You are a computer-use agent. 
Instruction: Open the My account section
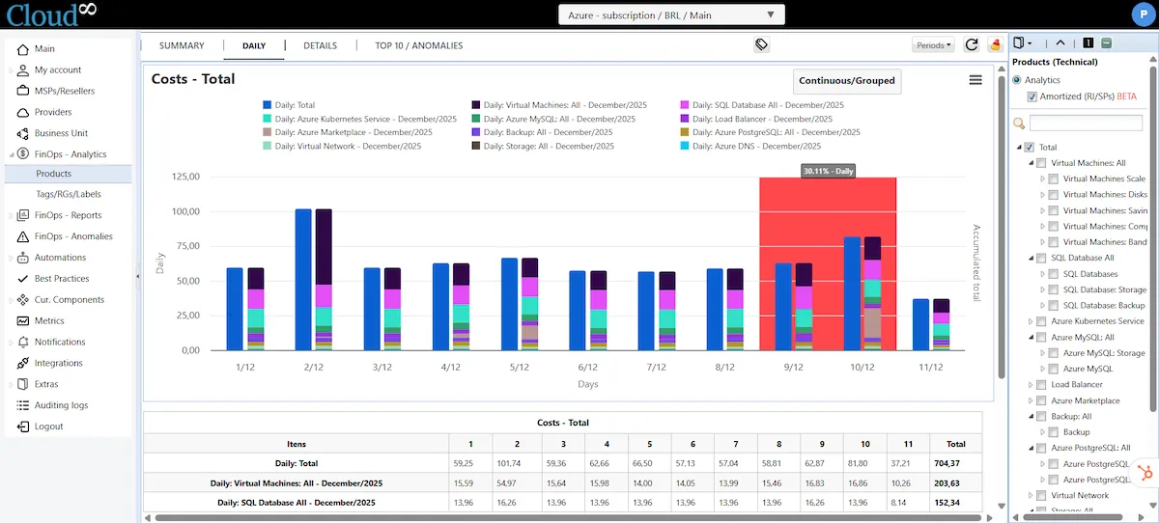point(58,69)
